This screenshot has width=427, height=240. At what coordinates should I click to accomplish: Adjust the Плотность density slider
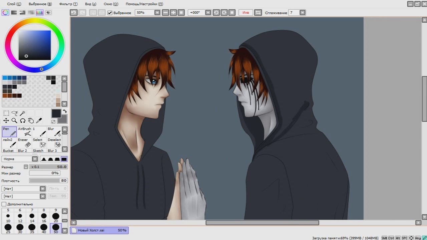(x=48, y=181)
